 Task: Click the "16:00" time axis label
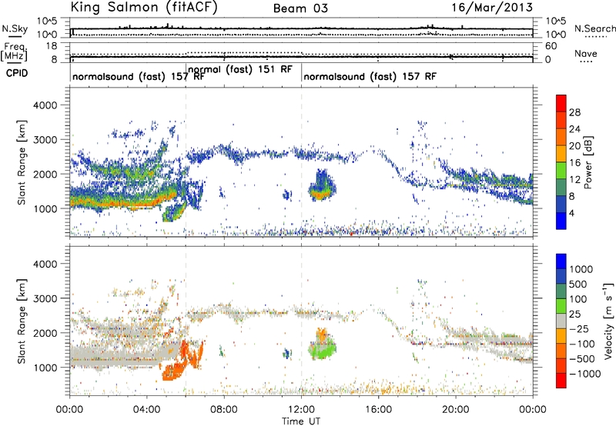[378, 410]
